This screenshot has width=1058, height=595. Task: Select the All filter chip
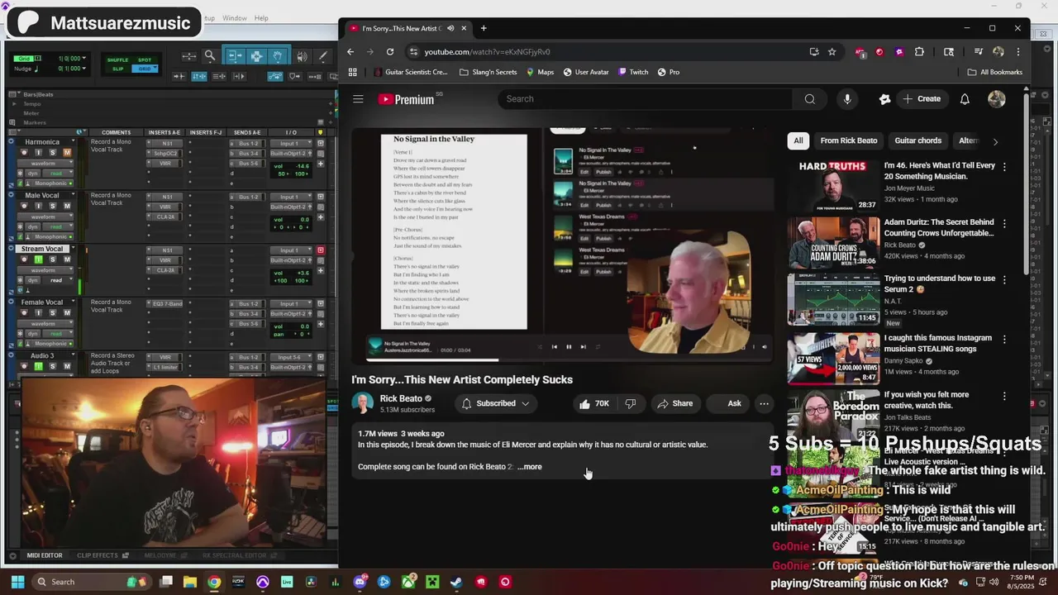[798, 140]
